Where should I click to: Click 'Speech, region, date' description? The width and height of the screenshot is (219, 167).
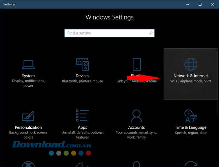[x=190, y=133]
